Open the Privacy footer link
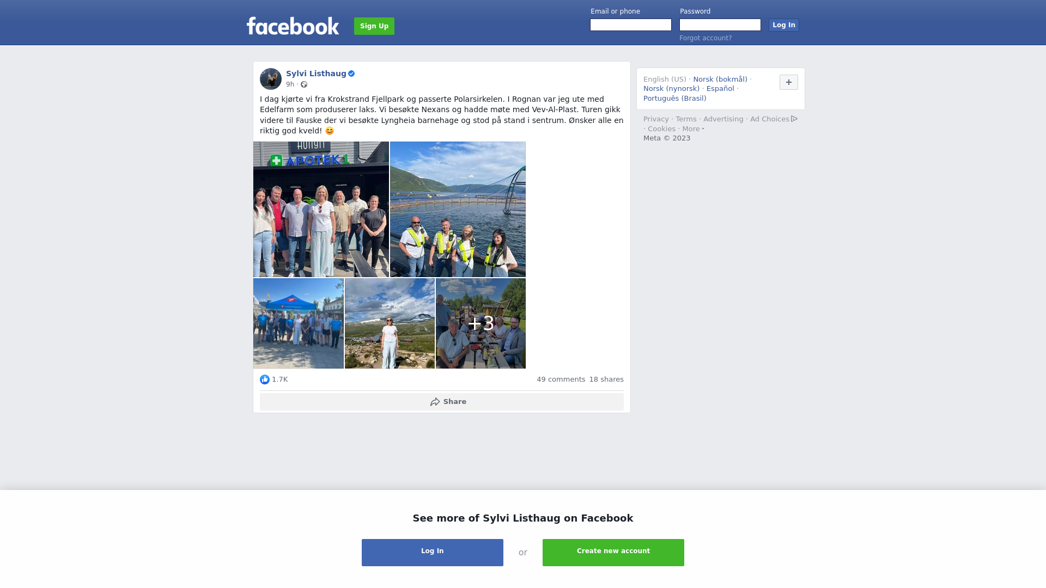The height and width of the screenshot is (588, 1046). (x=656, y=119)
